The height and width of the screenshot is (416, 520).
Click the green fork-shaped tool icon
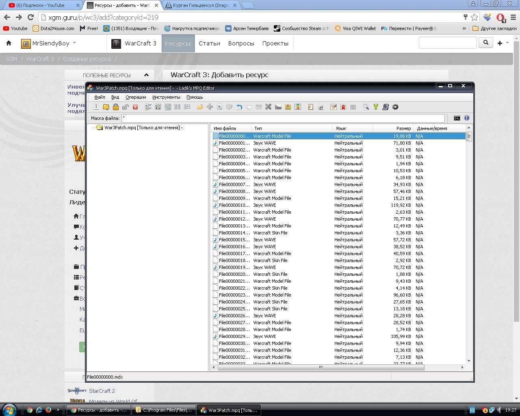pos(376,107)
